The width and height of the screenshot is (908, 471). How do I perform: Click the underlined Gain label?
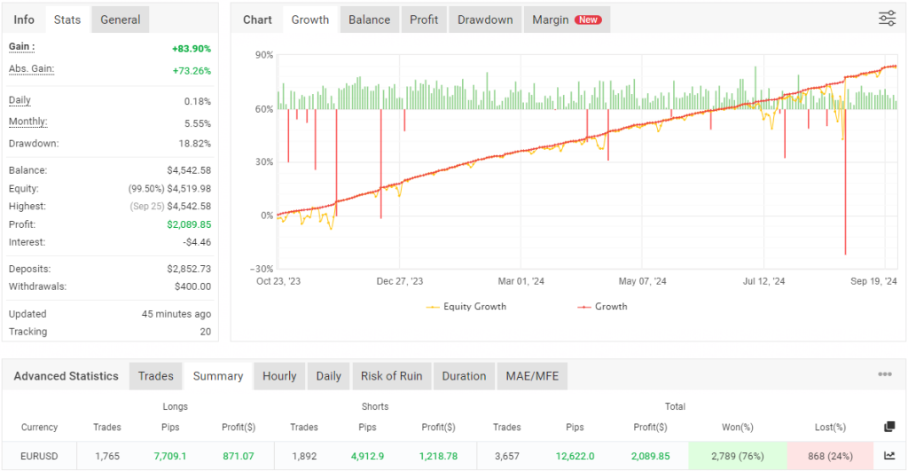(22, 47)
